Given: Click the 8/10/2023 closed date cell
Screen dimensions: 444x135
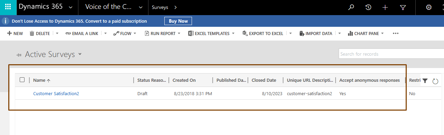Looking at the screenshot, I should [272, 93].
